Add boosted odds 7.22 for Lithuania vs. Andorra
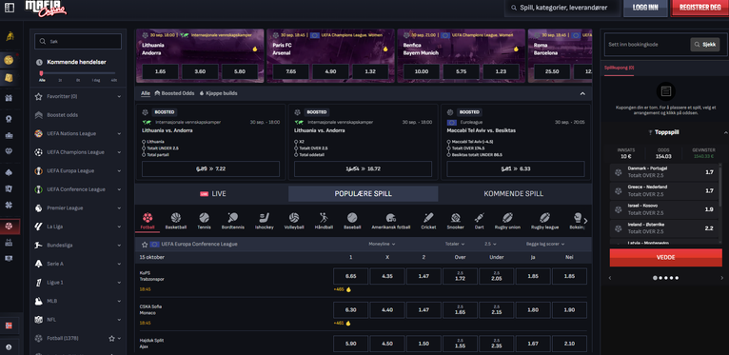 click(x=210, y=169)
